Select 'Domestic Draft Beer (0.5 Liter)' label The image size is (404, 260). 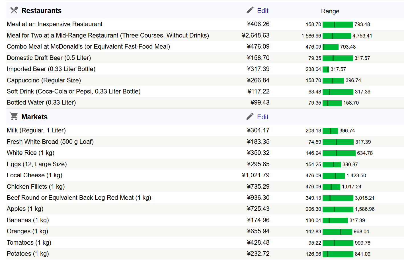[x=49, y=58]
